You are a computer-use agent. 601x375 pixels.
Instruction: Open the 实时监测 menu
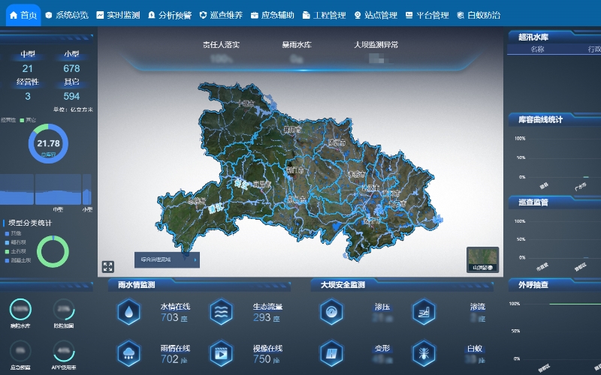click(118, 14)
